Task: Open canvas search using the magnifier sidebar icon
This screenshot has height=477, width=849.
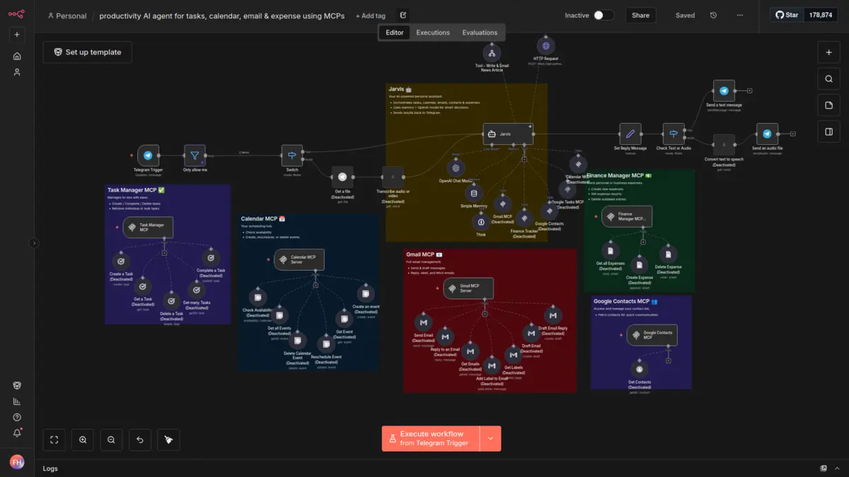Action: pyautogui.click(x=828, y=78)
